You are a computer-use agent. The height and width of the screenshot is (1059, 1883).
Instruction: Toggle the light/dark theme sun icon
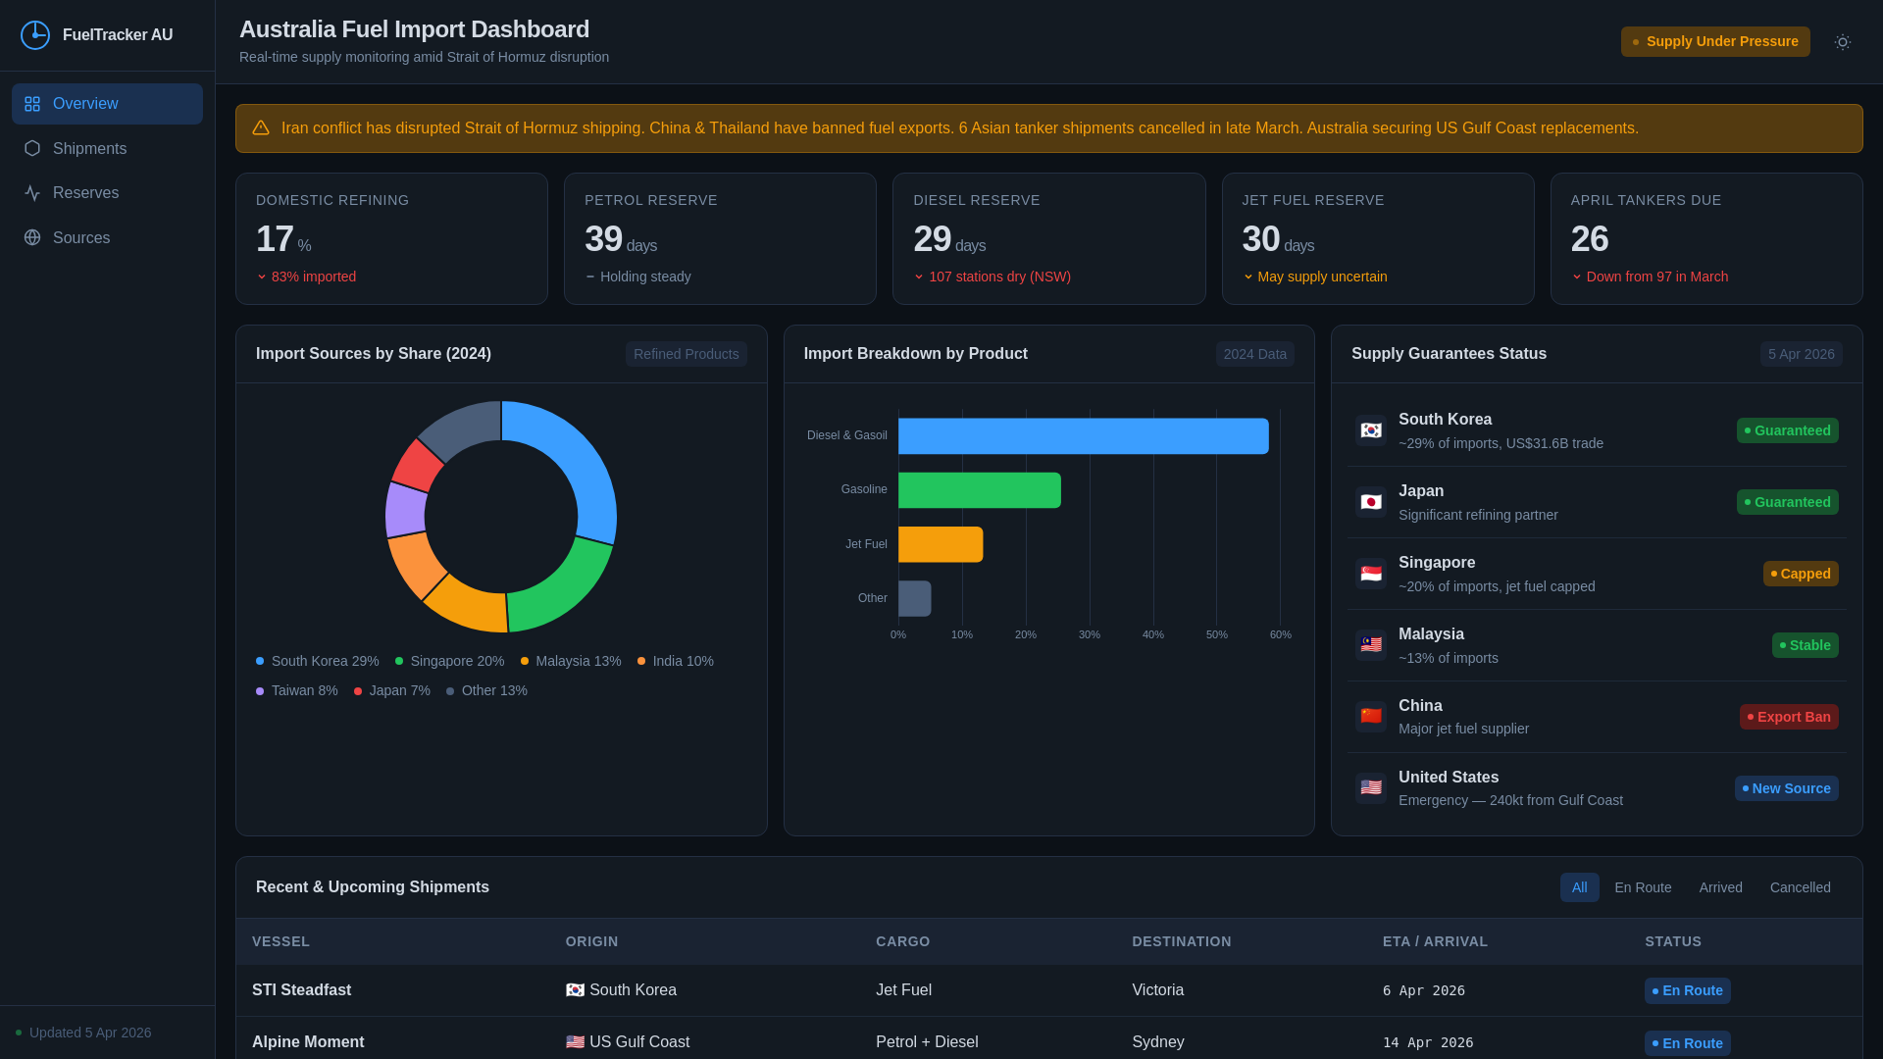[x=1842, y=42]
